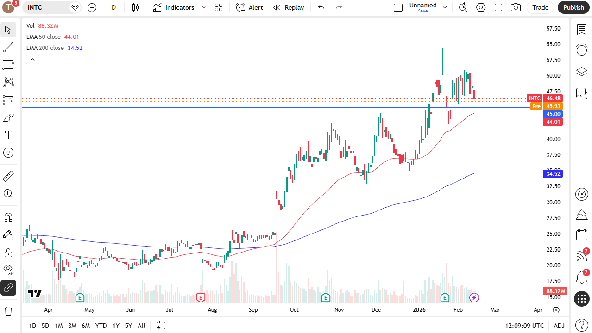This screenshot has width=592, height=333.
Task: Open the notifications bell
Action: 582,277
